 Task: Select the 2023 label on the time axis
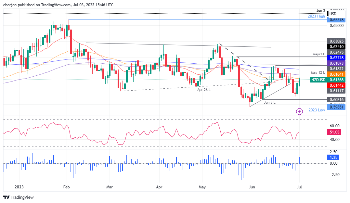coord(19,187)
